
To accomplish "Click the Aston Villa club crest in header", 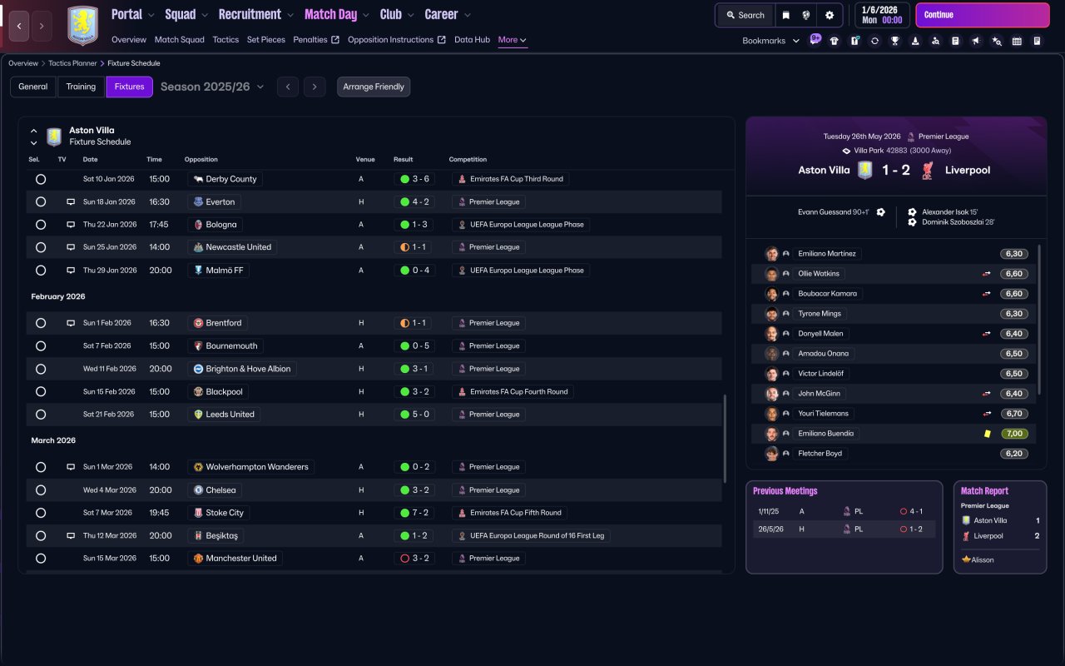I will tap(82, 26).
